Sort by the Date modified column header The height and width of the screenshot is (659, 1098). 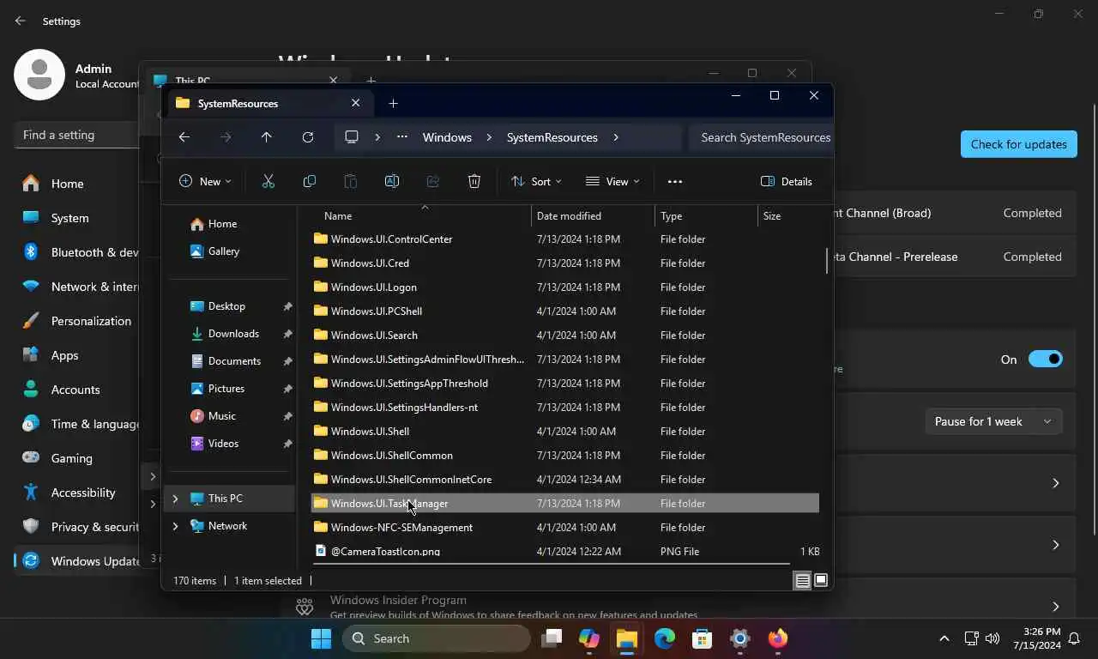coord(593,216)
